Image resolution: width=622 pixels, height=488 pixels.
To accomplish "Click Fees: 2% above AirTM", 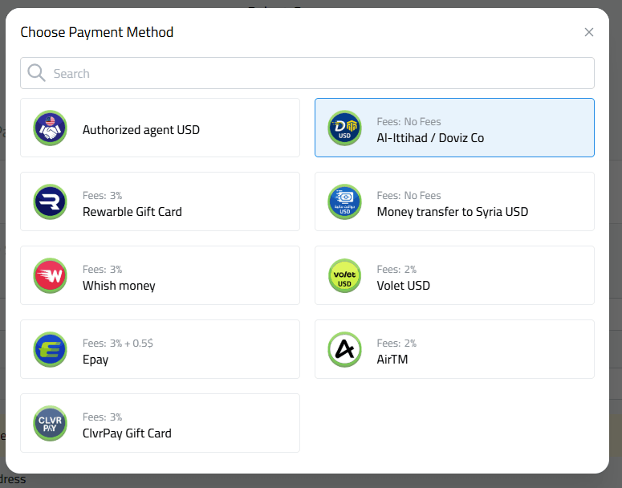I will (396, 344).
